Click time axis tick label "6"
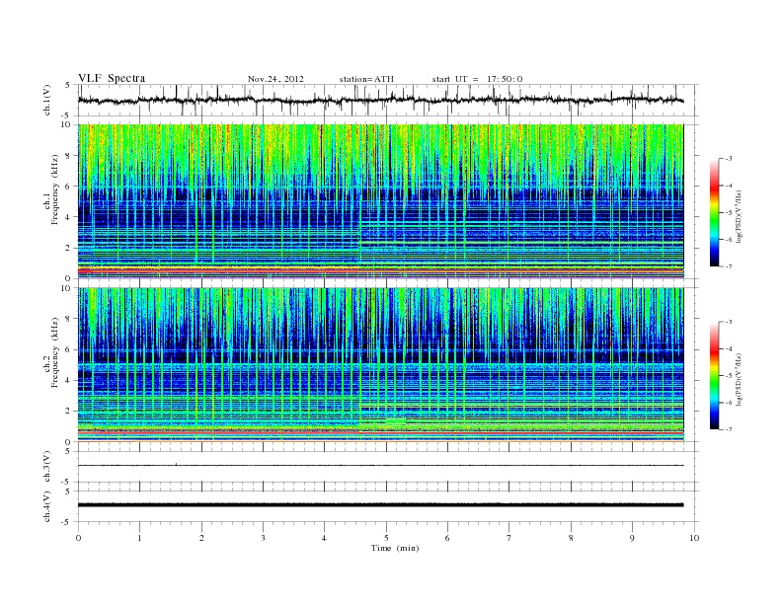This screenshot has width=782, height=604. pyautogui.click(x=447, y=538)
